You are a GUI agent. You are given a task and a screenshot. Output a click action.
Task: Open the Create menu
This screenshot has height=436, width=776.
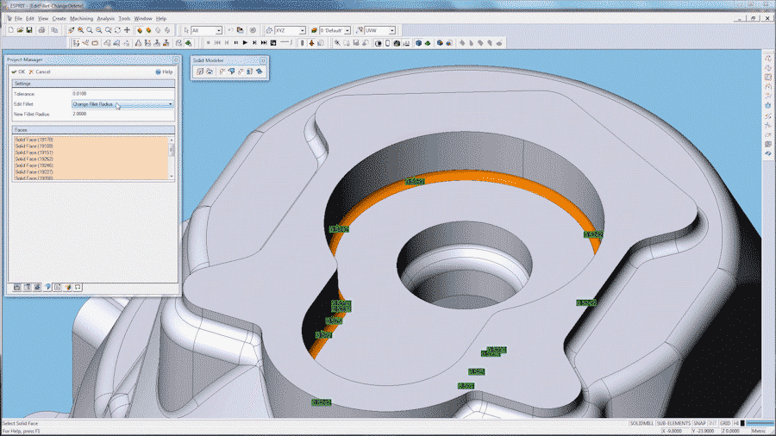(x=59, y=18)
